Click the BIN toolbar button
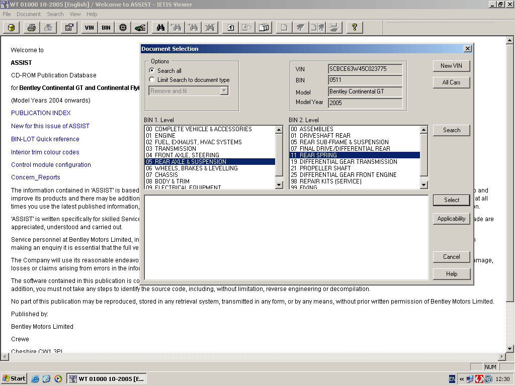The image size is (515, 386). (106, 28)
